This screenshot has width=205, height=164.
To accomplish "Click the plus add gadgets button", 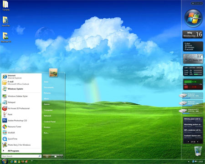I will click(193, 3).
